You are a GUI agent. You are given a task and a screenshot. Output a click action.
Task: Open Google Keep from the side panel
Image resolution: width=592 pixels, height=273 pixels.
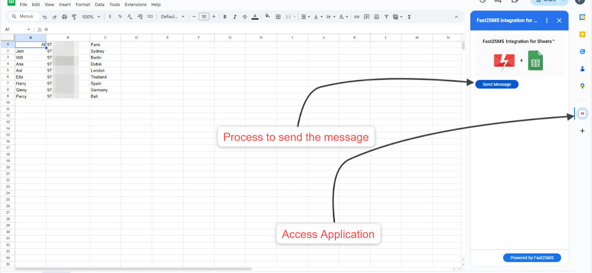pyautogui.click(x=582, y=35)
